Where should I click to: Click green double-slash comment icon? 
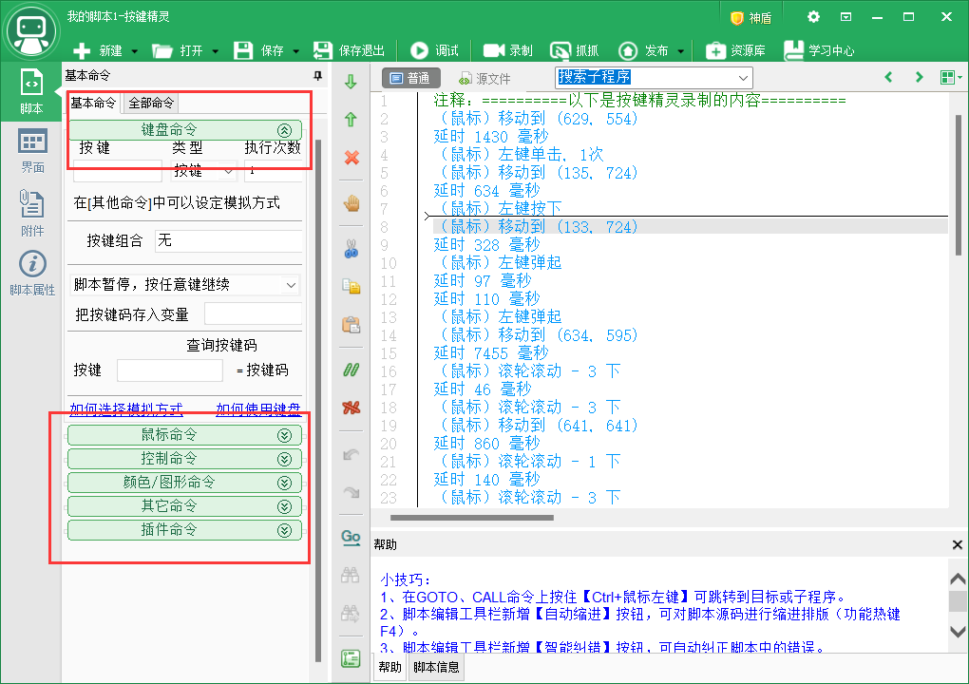[x=351, y=370]
